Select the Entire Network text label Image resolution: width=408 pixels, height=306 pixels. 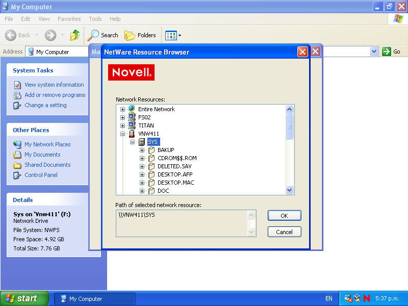pyautogui.click(x=157, y=109)
